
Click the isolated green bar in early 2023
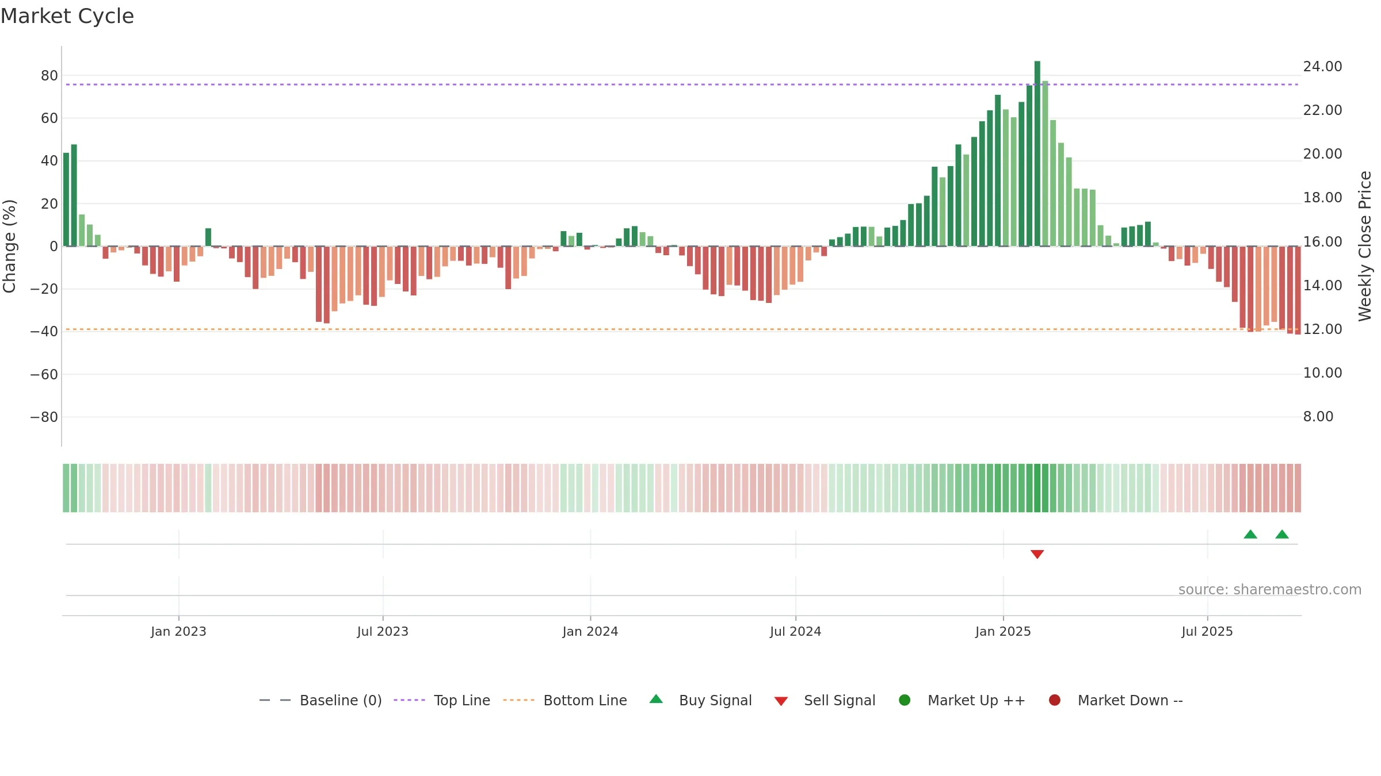tap(208, 237)
